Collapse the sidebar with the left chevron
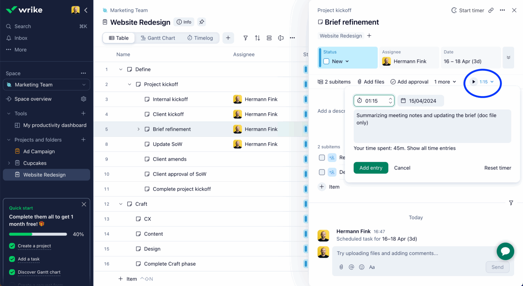Image resolution: width=523 pixels, height=286 pixels. [x=86, y=10]
